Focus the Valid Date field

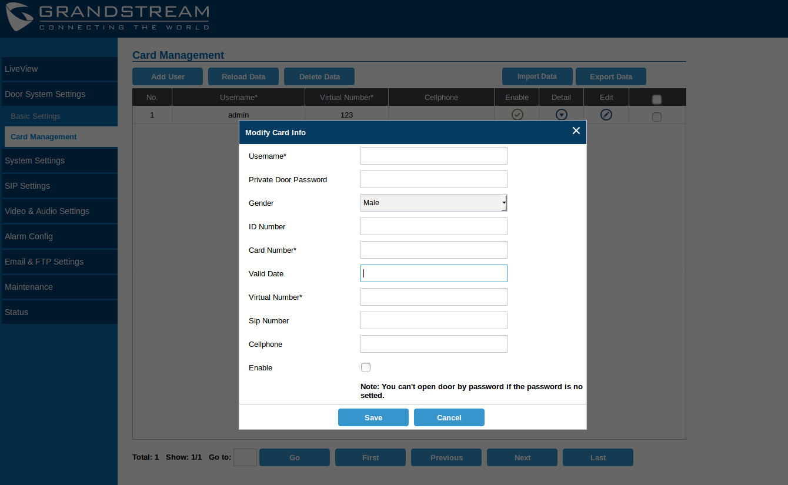(x=434, y=273)
